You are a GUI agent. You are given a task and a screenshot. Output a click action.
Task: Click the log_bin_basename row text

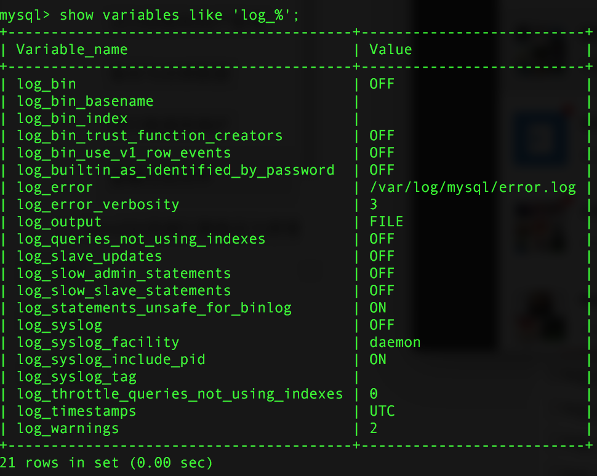pos(86,101)
